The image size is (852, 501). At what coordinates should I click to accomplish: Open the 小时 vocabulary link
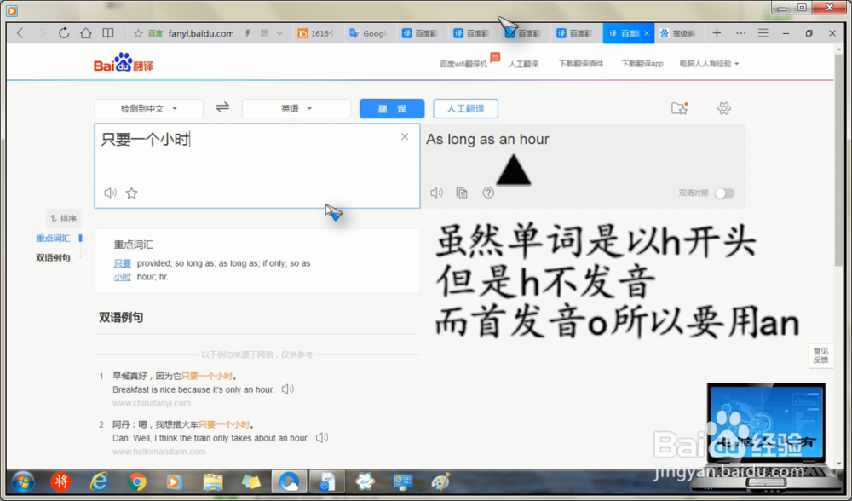click(x=122, y=277)
